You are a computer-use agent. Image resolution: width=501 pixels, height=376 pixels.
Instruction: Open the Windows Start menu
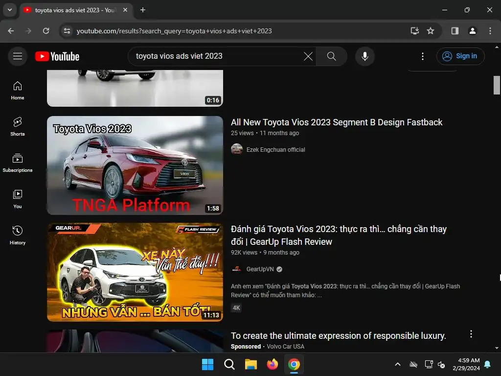[207, 364]
